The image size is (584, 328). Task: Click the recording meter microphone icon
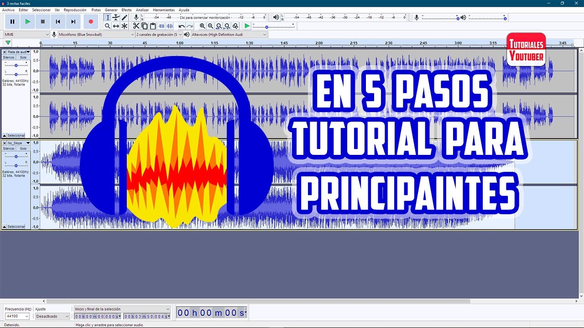136,17
